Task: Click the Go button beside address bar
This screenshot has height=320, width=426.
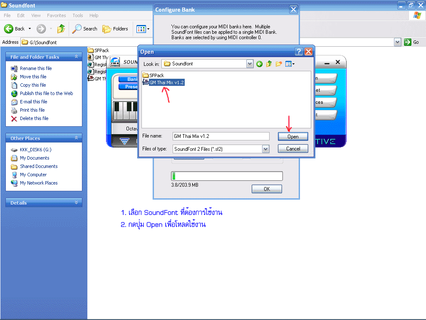Action: 411,42
